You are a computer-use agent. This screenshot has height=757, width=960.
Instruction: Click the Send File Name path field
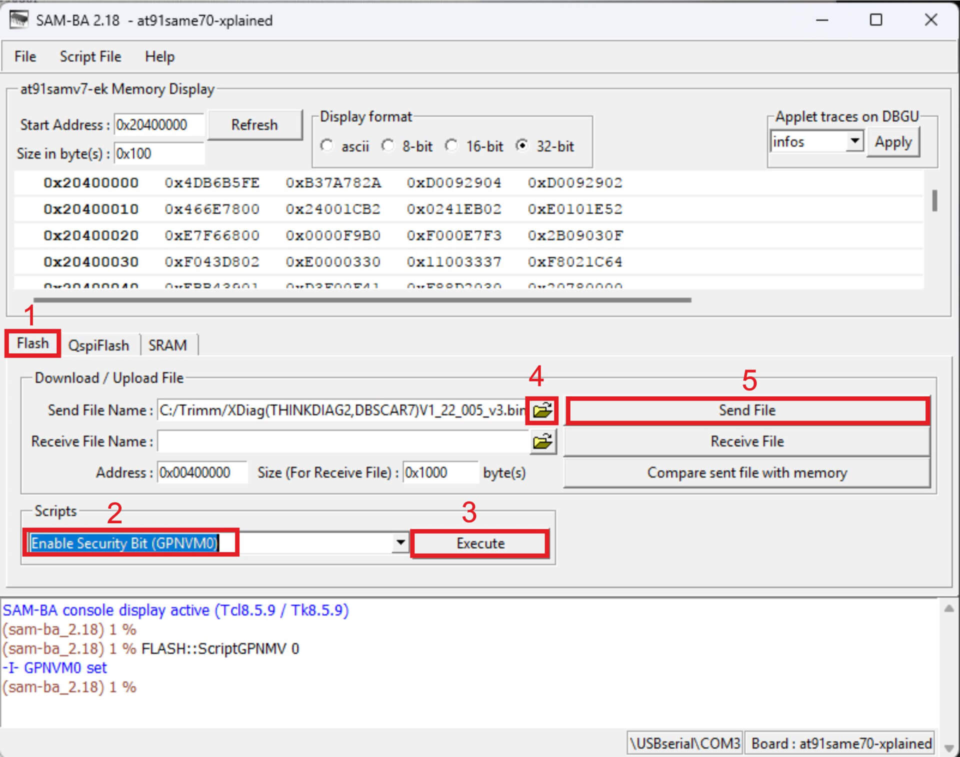[341, 410]
